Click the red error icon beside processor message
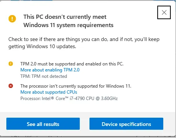The image size is (176, 138). (x=11, y=86)
